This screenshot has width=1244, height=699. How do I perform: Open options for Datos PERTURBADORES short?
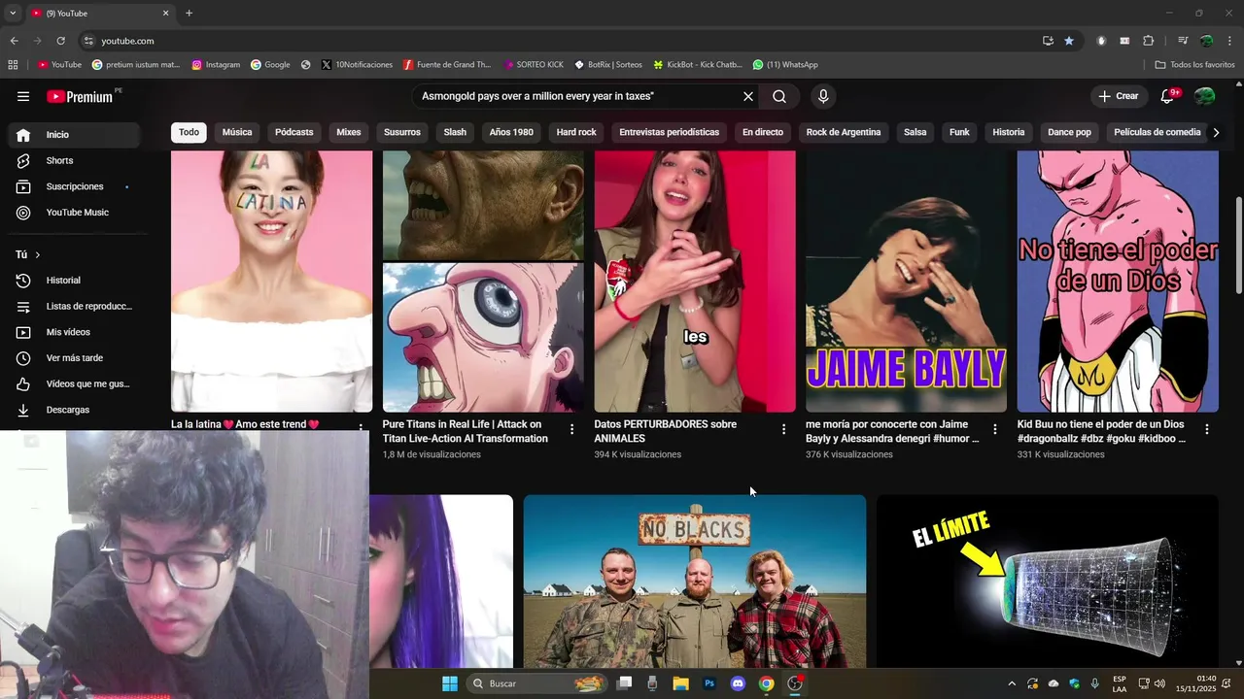pyautogui.click(x=783, y=429)
